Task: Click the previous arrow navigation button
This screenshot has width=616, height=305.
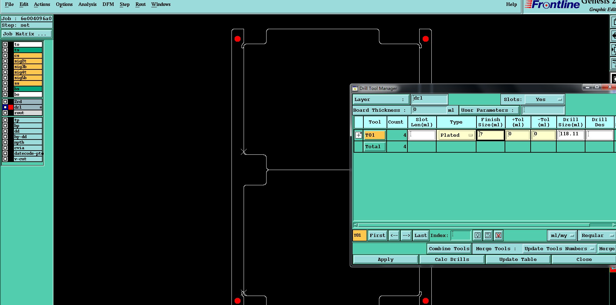Action: click(x=394, y=235)
